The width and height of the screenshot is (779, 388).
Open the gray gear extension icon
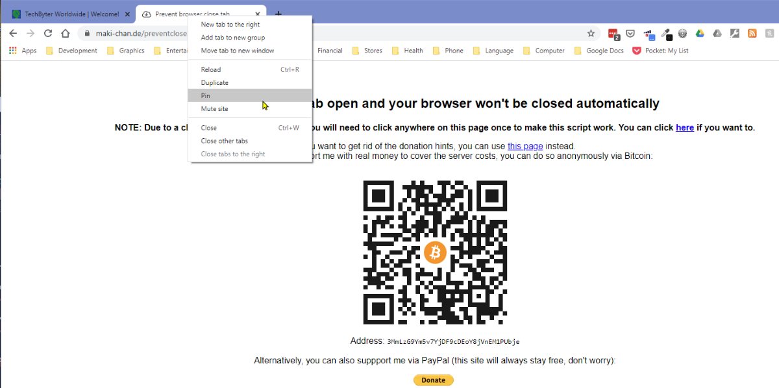(682, 33)
